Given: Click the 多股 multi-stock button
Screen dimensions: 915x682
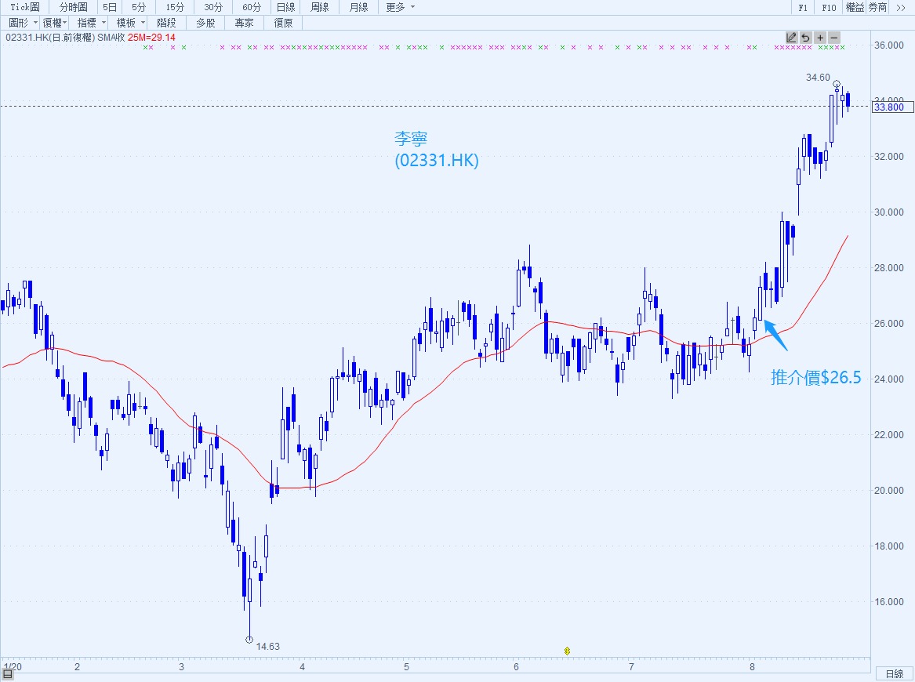Looking at the screenshot, I should (205, 23).
